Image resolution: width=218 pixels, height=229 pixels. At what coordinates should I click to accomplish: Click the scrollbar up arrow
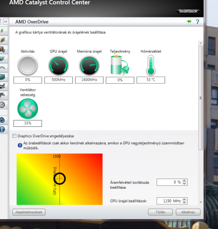coord(201,43)
